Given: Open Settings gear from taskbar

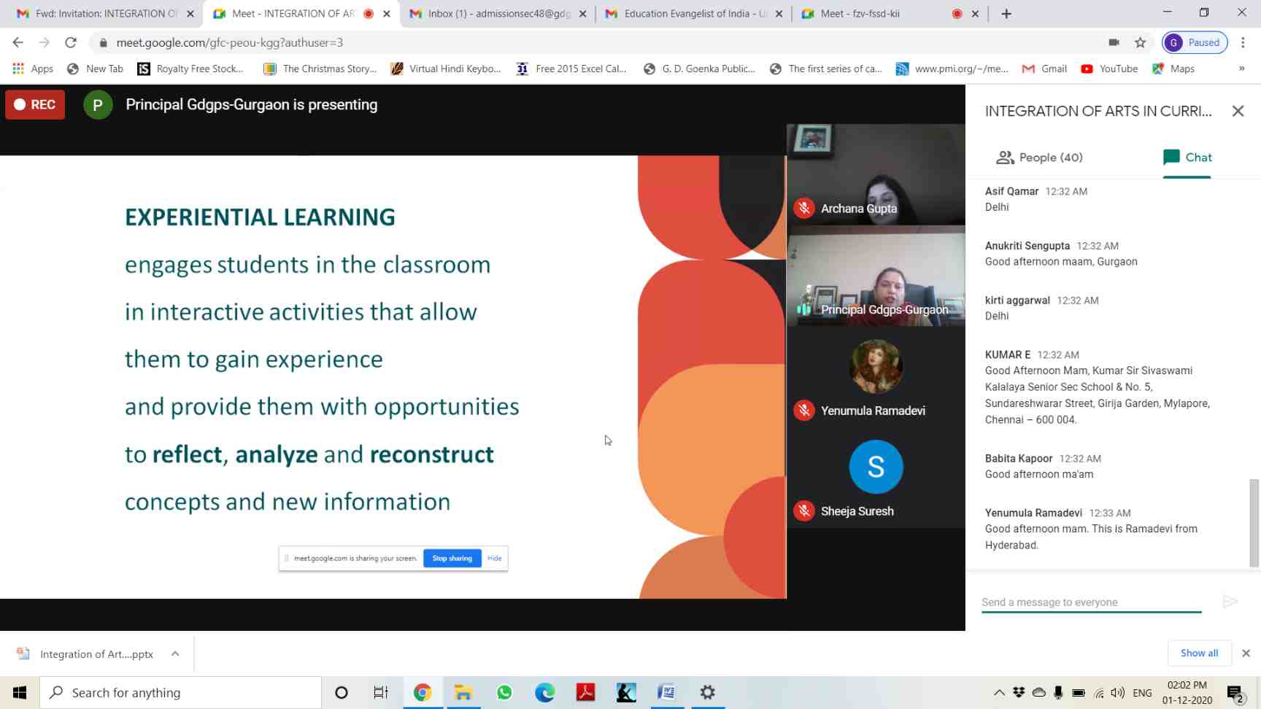Looking at the screenshot, I should click(x=707, y=692).
